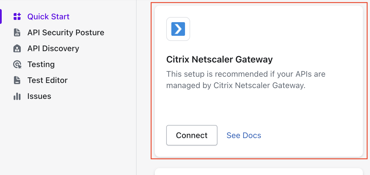Open the Test Editor text label

[x=48, y=80]
